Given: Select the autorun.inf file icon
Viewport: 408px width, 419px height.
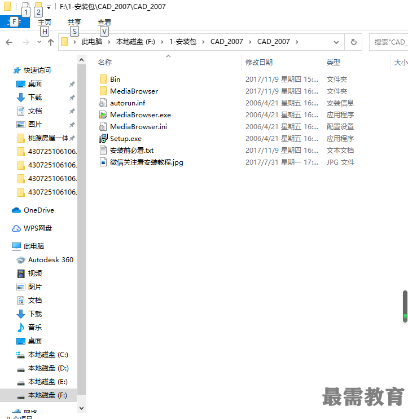Looking at the screenshot, I should click(x=103, y=103).
